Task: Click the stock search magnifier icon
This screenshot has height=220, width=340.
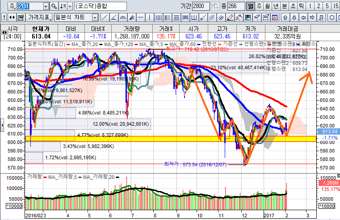Action: click(55, 6)
